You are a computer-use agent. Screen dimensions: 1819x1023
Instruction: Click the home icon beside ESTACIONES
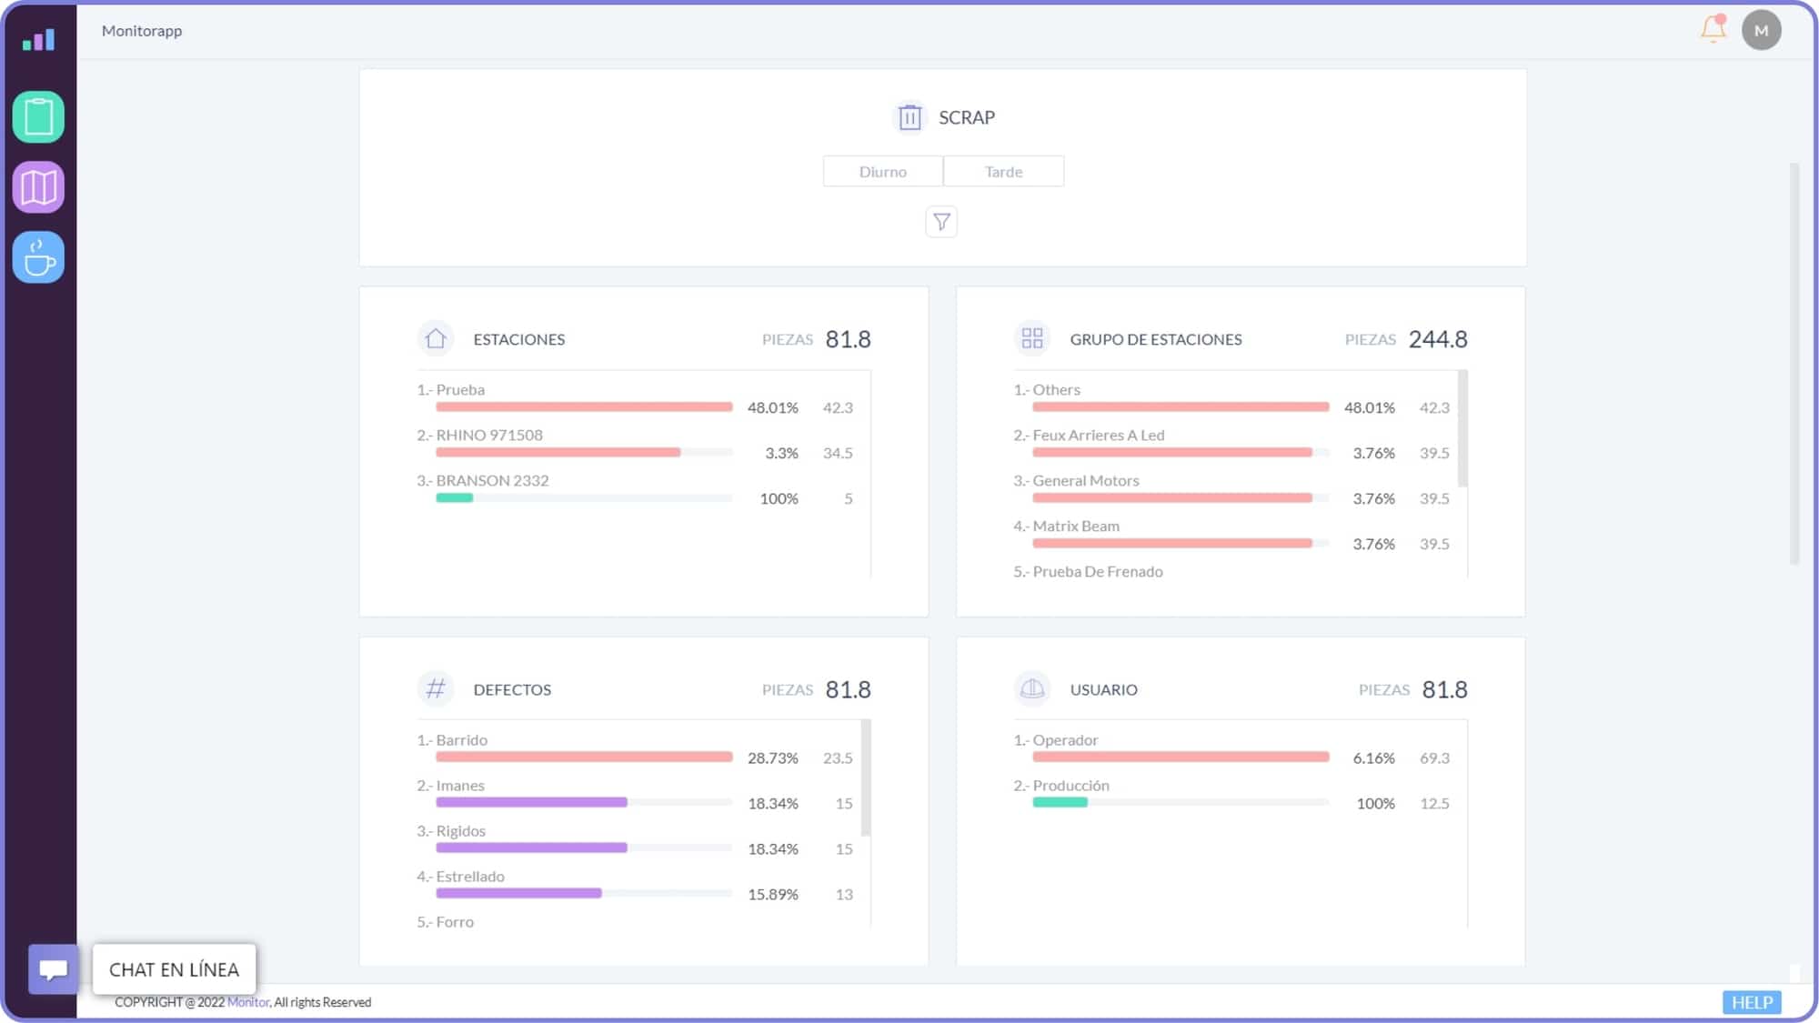pyautogui.click(x=435, y=338)
